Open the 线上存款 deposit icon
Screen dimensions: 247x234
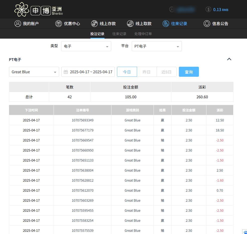tap(94, 24)
